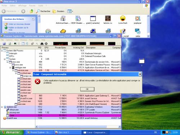
Task: Select the ctfmon.exe process row
Action: click(x=60, y=110)
